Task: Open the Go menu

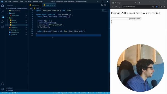Action: tap(26, 2)
